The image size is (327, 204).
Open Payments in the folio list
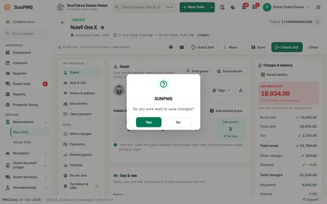[81, 144]
